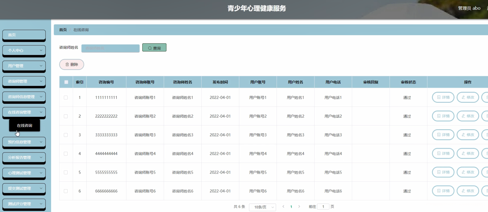488x212 pixels.
Task: Click the 审核状态 column header
Action: [x=408, y=82]
